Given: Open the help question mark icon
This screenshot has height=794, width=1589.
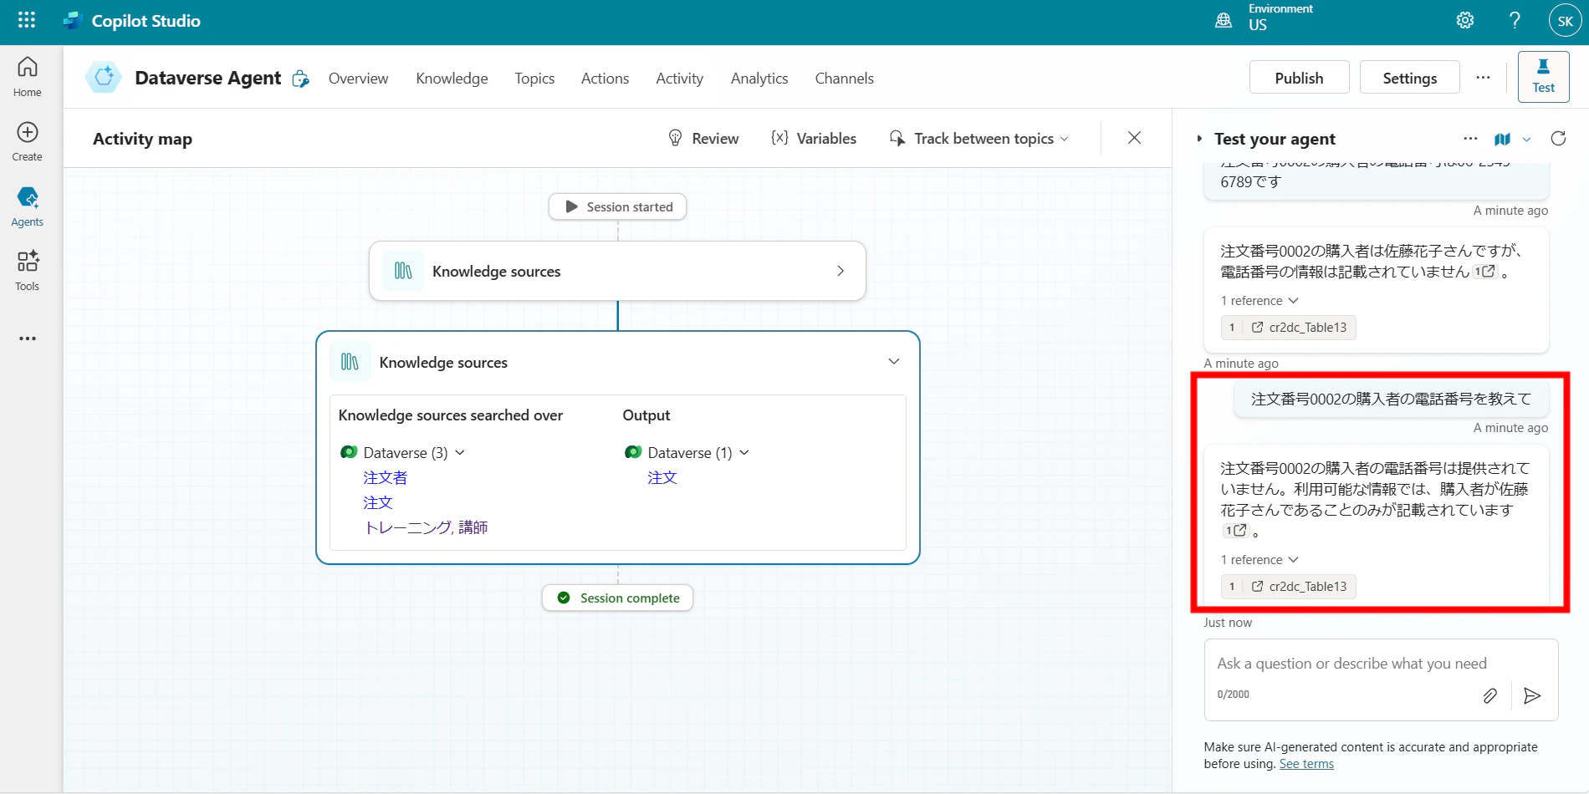Looking at the screenshot, I should (1515, 20).
